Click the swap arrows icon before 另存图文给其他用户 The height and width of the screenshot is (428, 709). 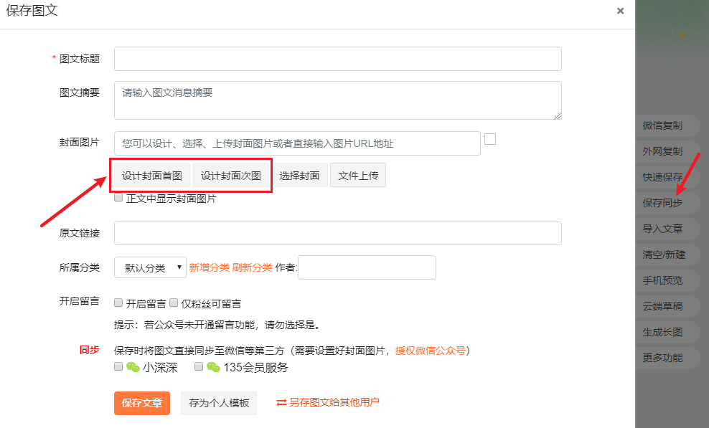point(281,402)
